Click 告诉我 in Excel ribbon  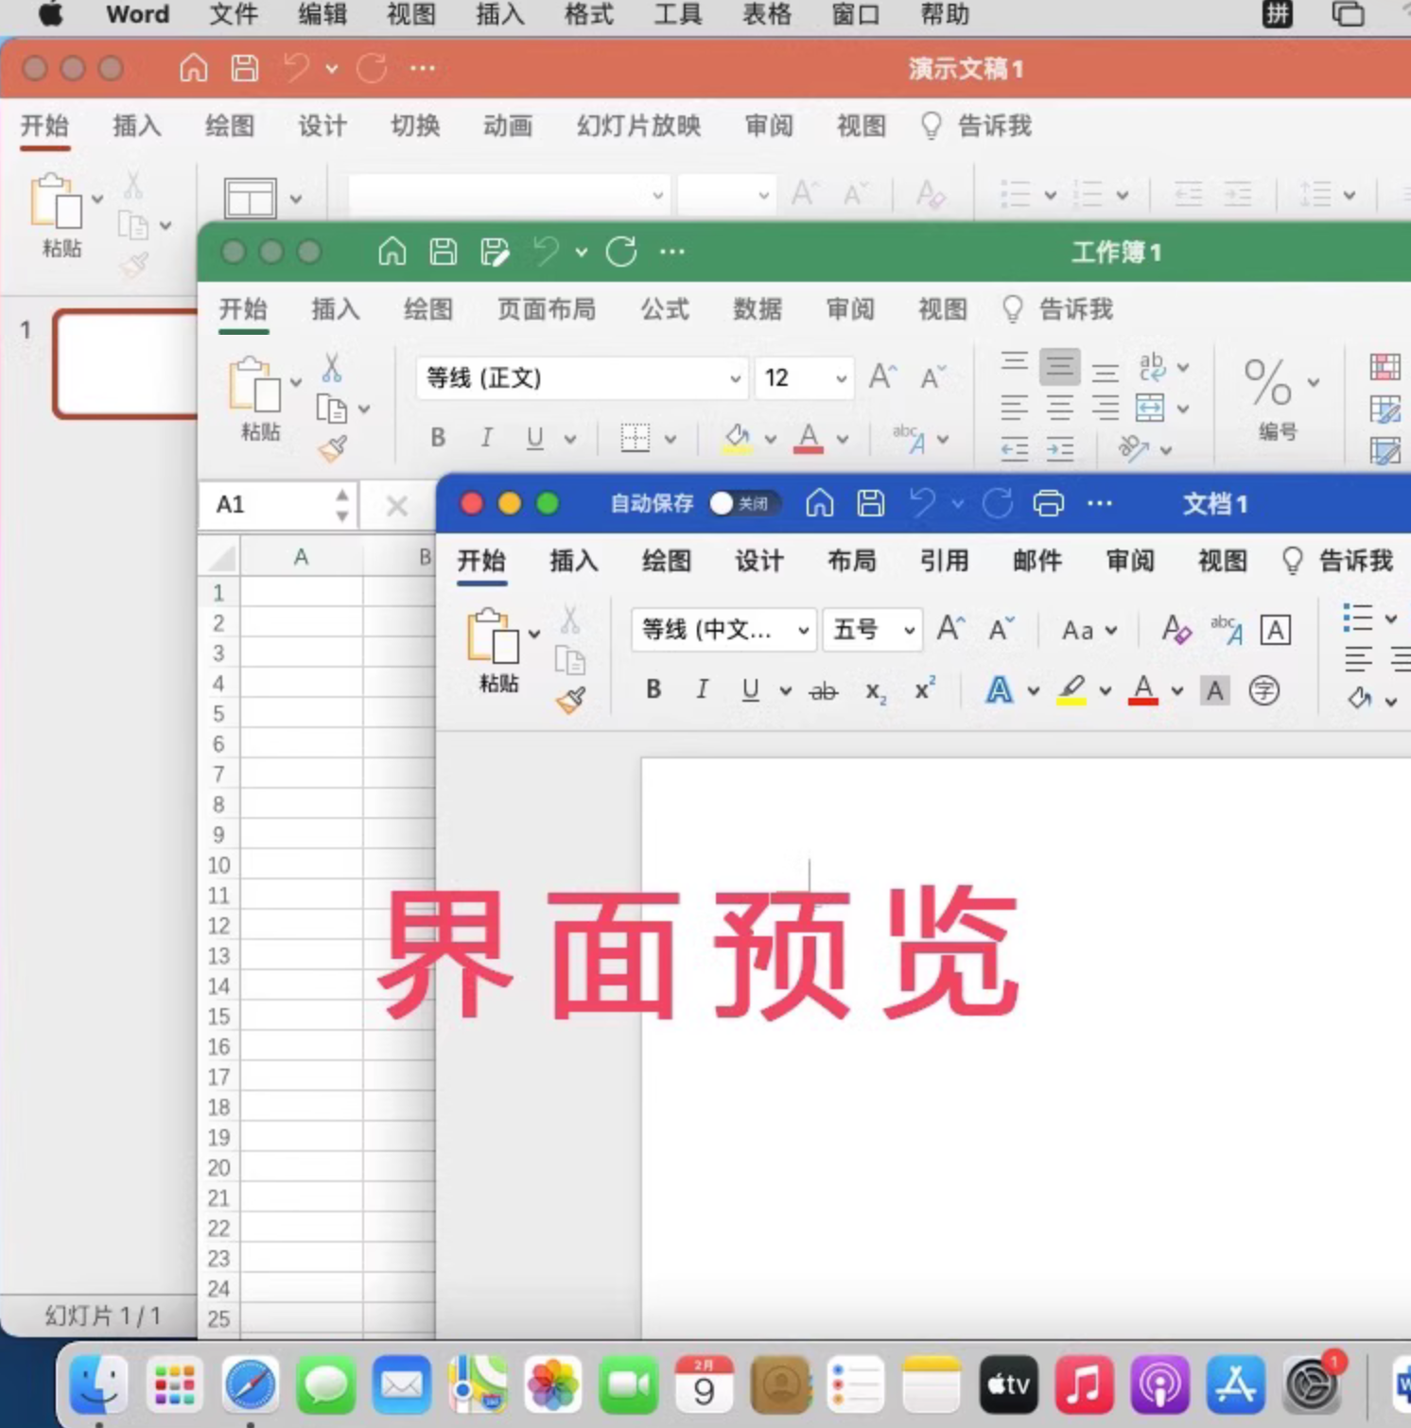[x=1057, y=309]
